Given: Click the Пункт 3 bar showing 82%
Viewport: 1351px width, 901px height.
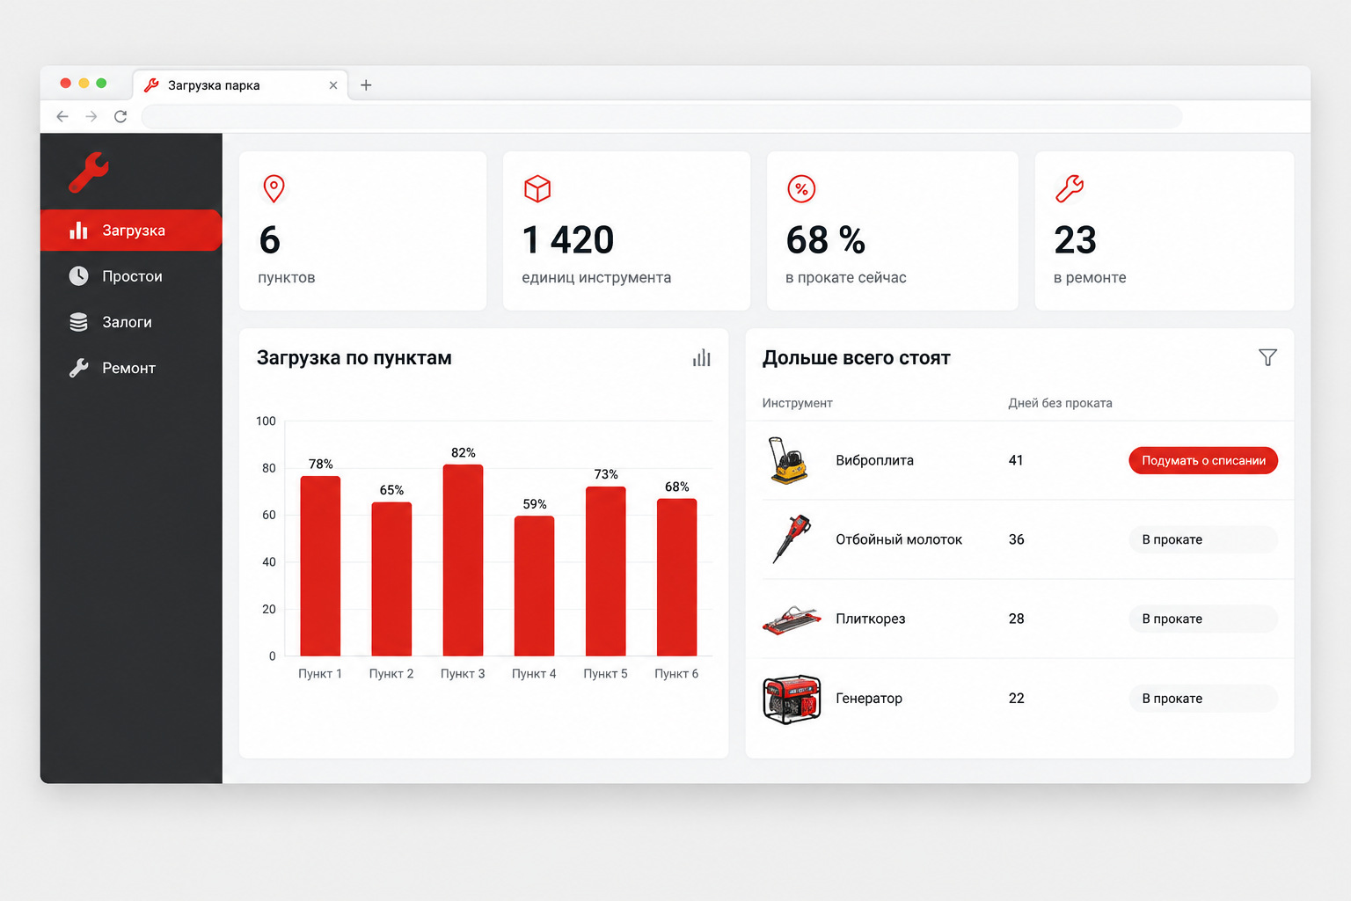Looking at the screenshot, I should (x=463, y=560).
